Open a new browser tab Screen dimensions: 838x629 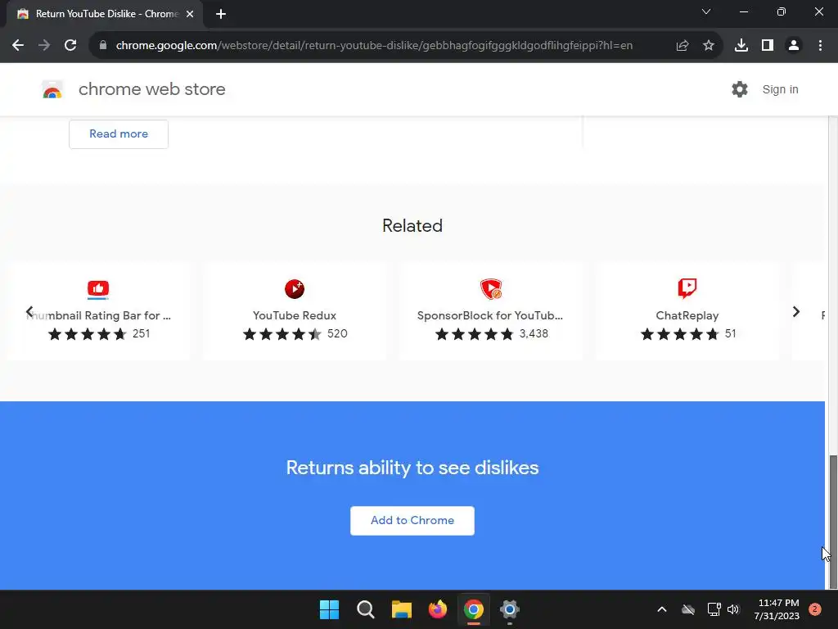click(x=221, y=15)
